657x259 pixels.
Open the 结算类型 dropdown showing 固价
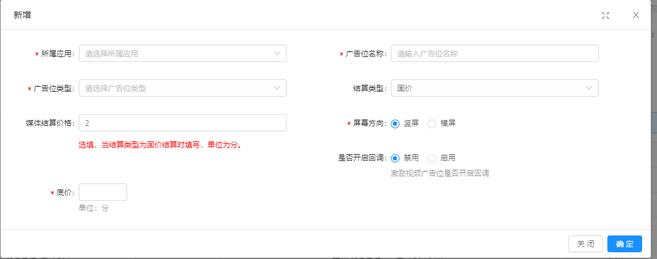(x=487, y=88)
